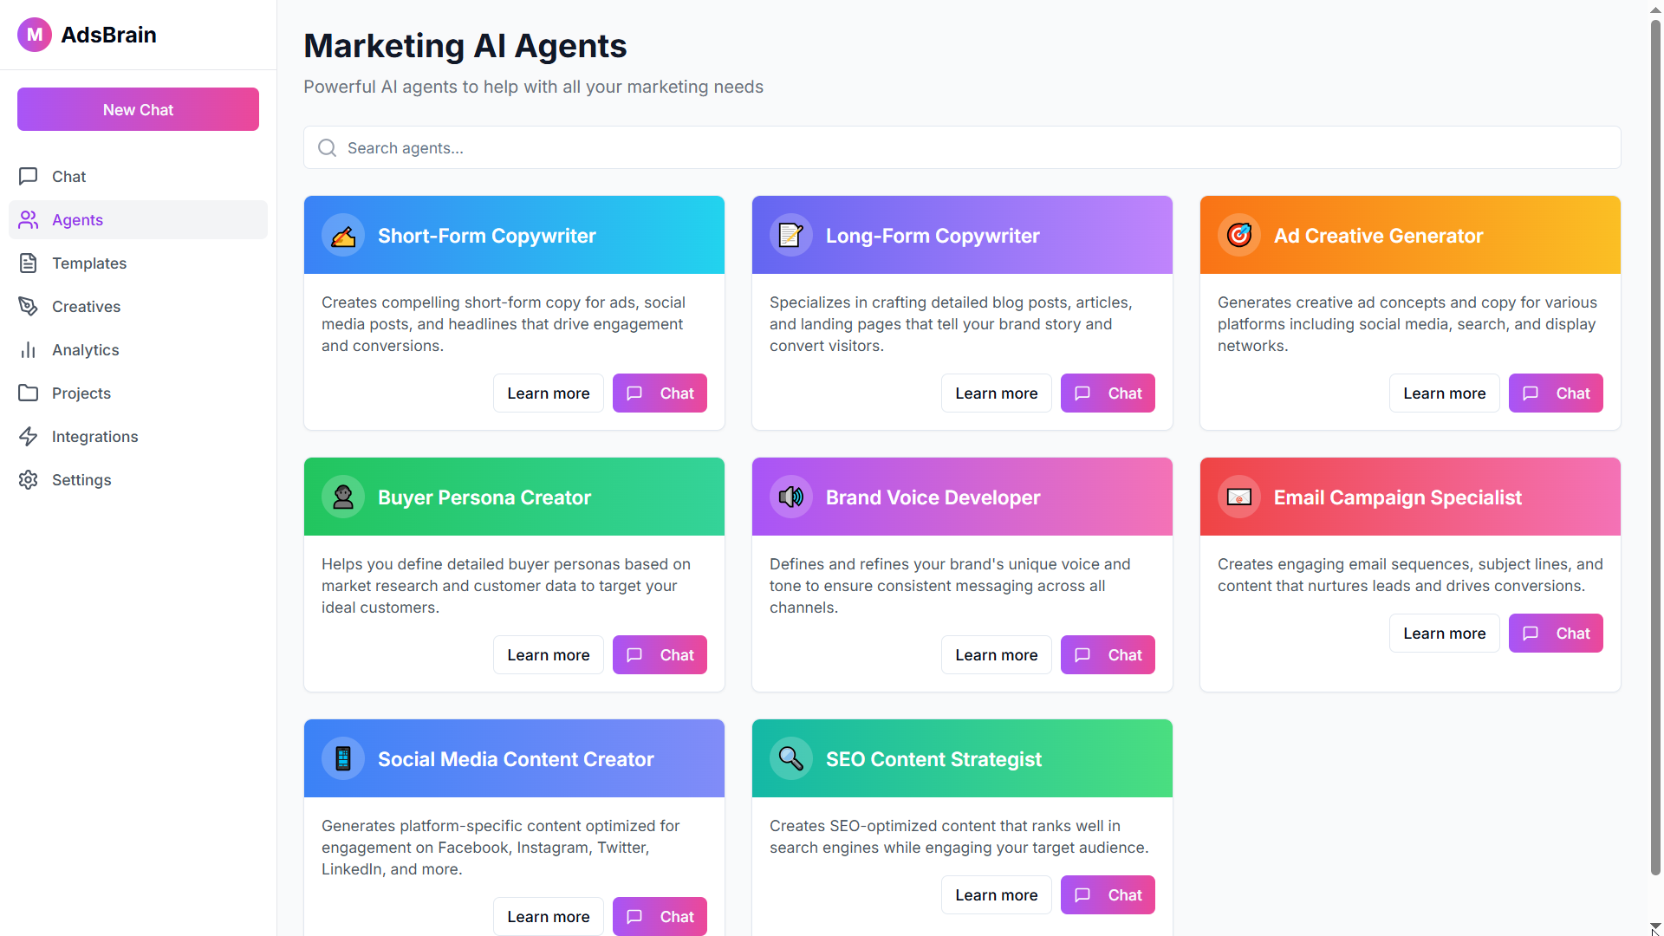Open the Projects section

pos(139,393)
